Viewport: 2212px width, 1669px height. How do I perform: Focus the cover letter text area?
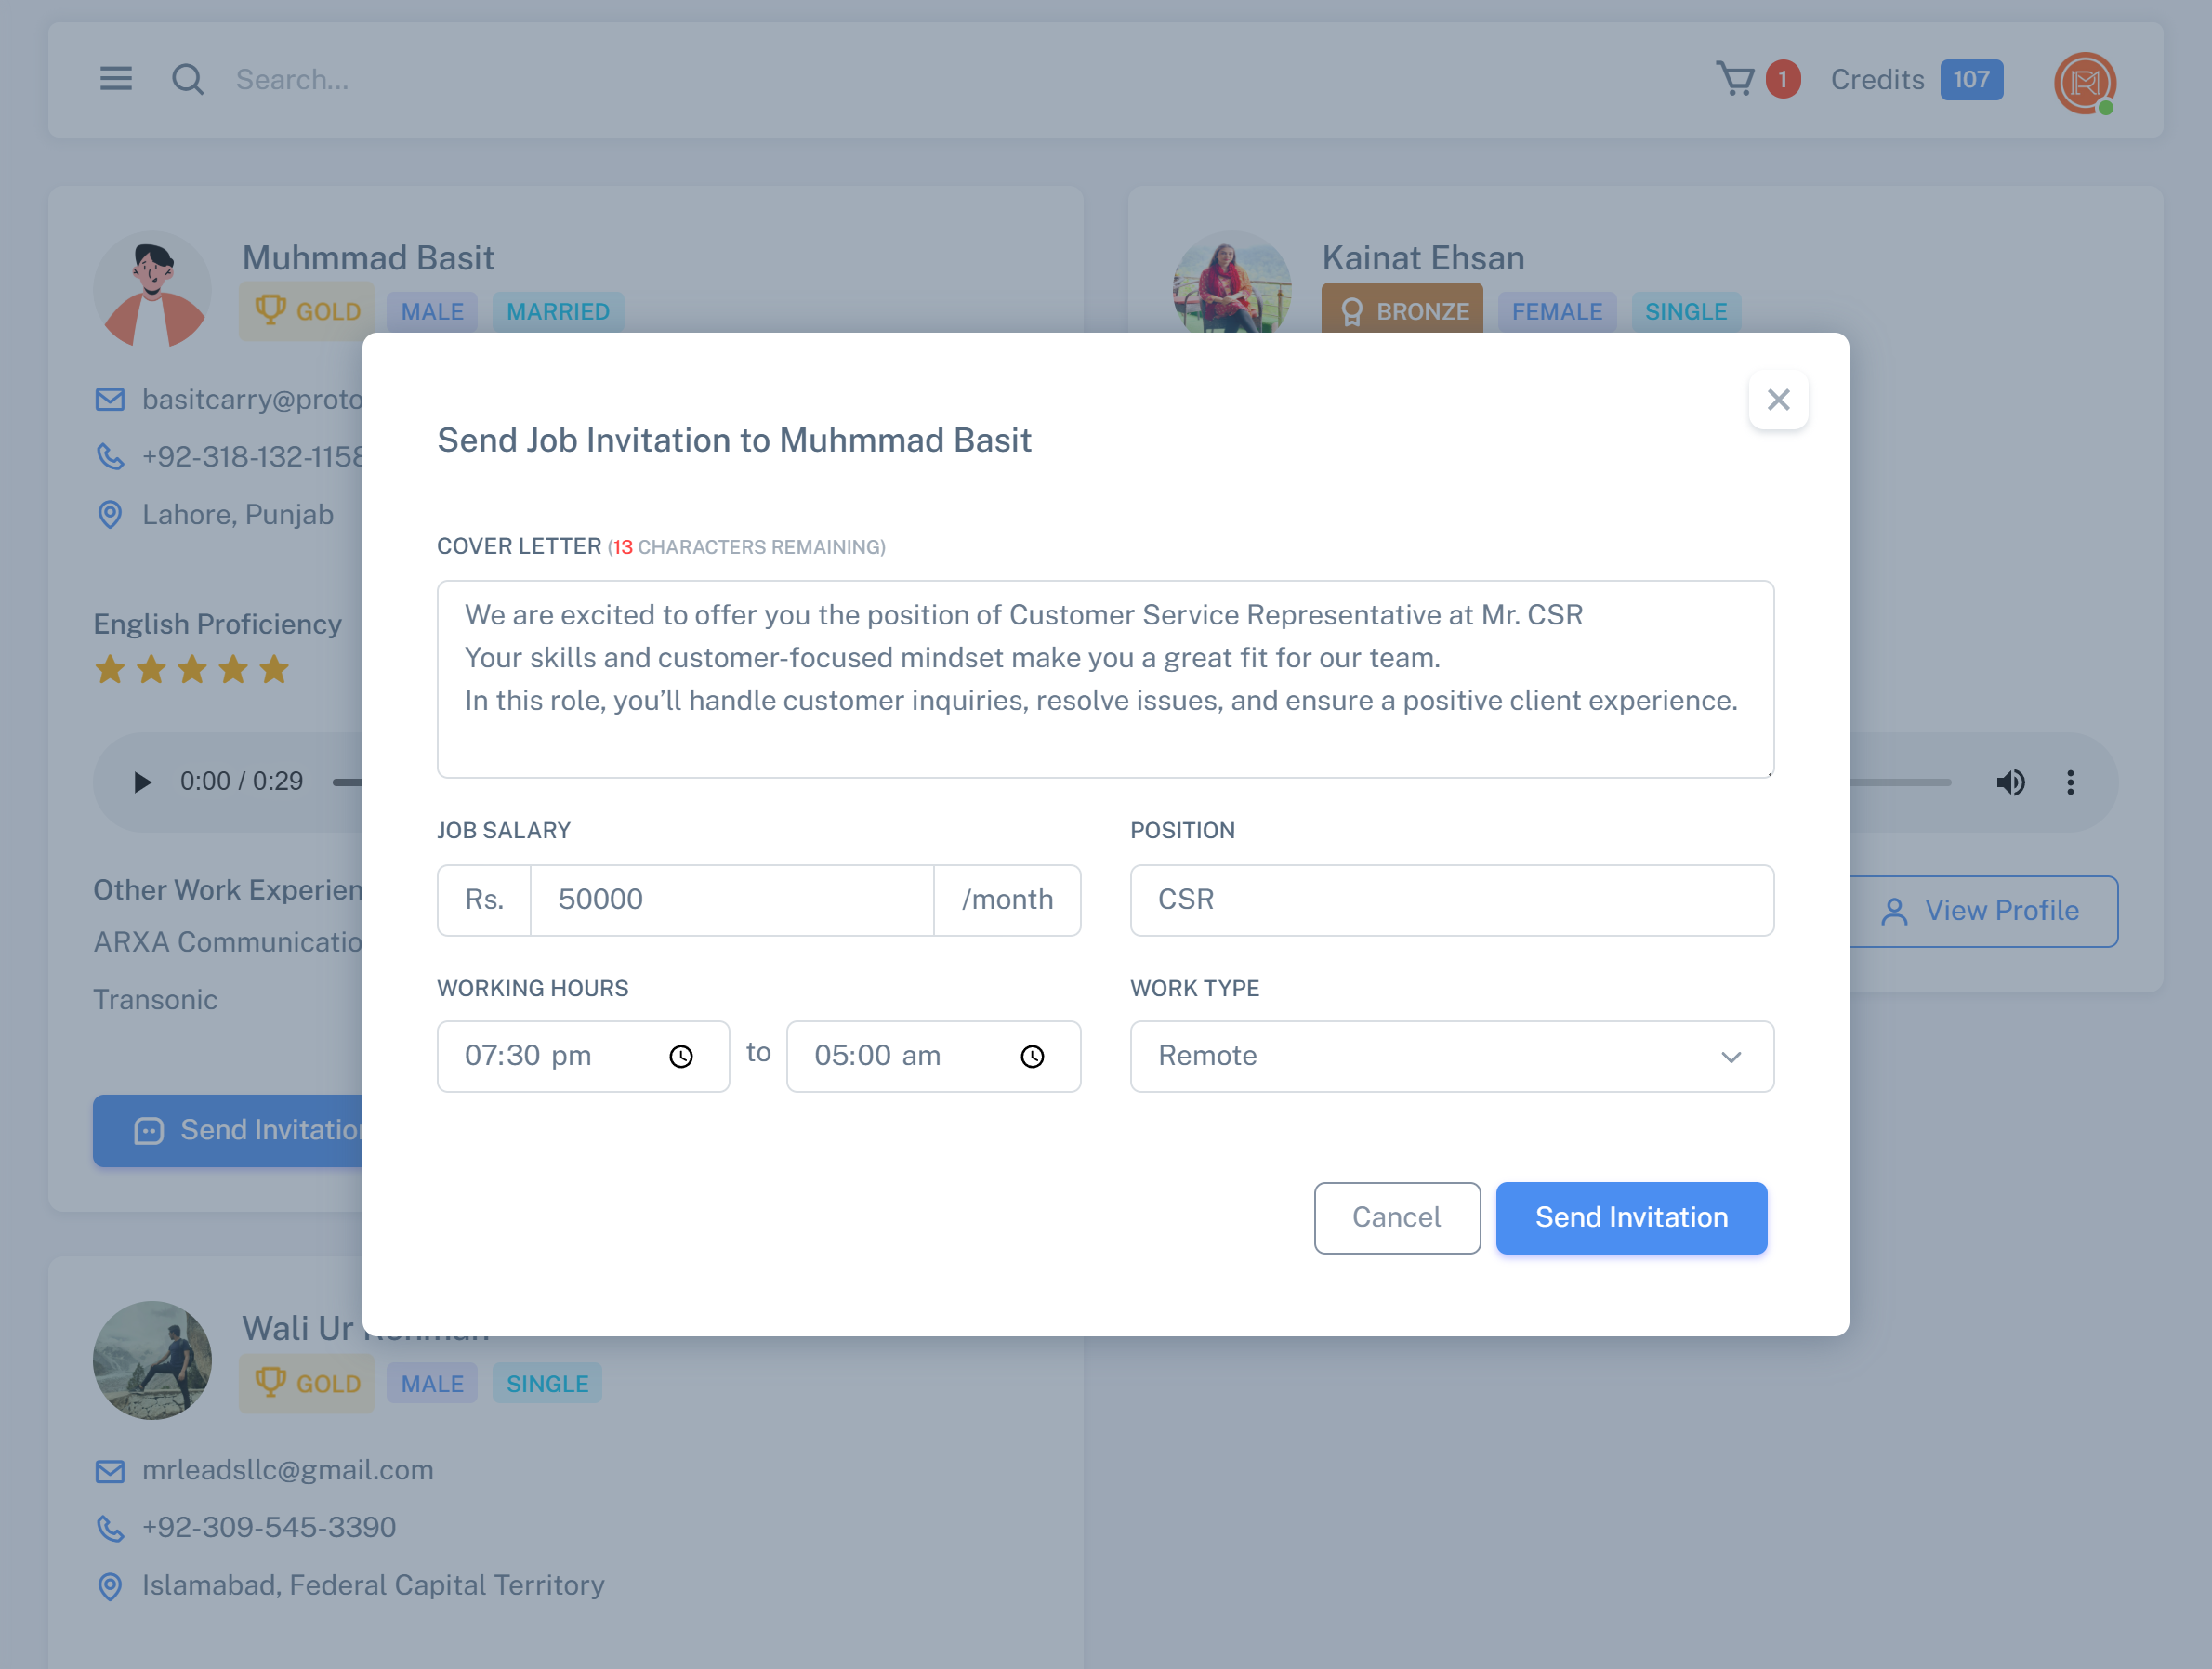(x=1105, y=679)
